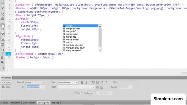Click the .Footer selector in code
Viewport: 187px width, 105px height.
click(20, 57)
